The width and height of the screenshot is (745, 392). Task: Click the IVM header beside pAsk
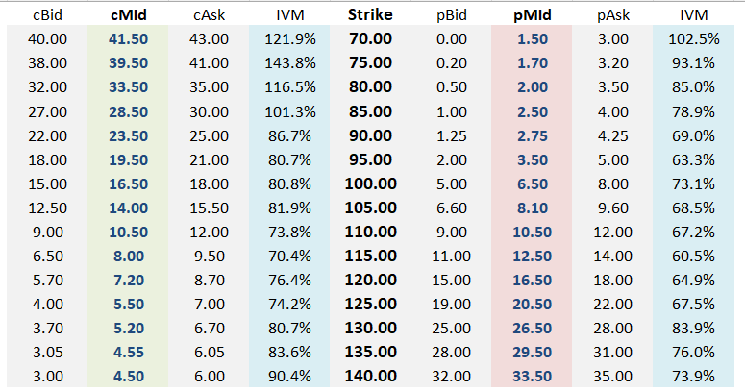694,15
